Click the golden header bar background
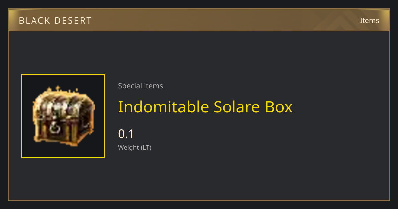 pos(199,20)
